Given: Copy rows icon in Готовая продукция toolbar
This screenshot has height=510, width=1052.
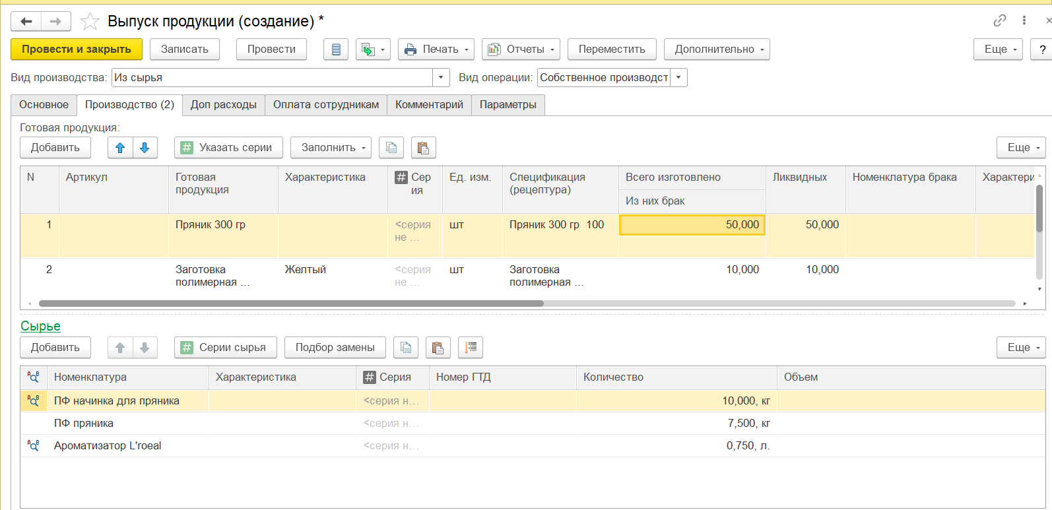Looking at the screenshot, I should click(x=391, y=148).
